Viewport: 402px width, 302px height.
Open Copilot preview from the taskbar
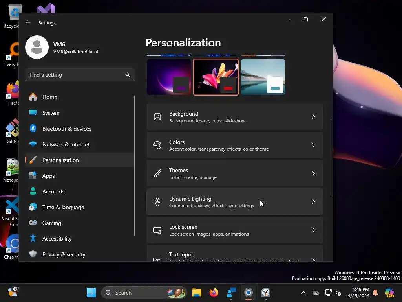click(389, 293)
